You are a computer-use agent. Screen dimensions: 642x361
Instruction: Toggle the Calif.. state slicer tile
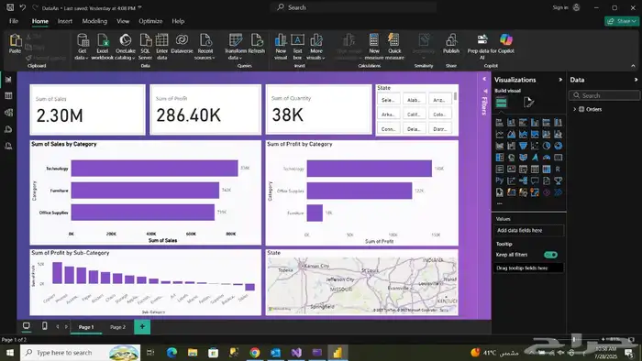[x=414, y=114]
